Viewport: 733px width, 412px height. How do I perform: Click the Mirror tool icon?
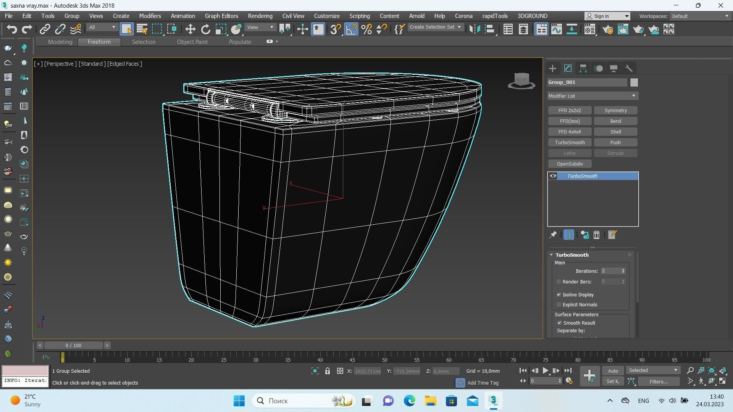pyautogui.click(x=475, y=29)
